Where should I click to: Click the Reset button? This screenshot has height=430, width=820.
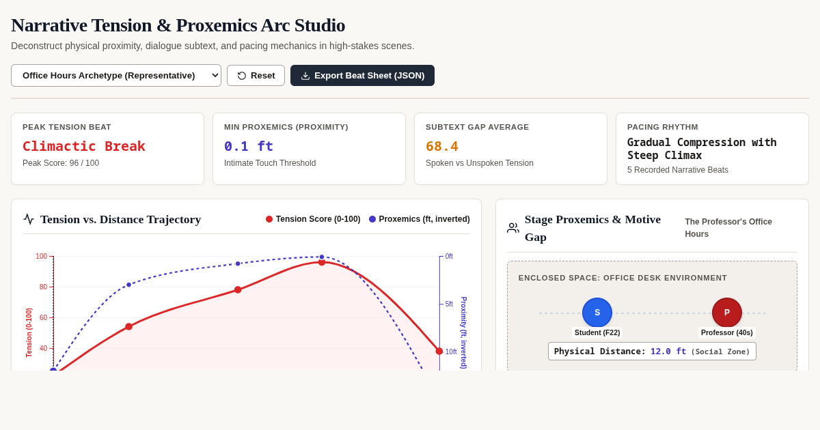coord(256,75)
